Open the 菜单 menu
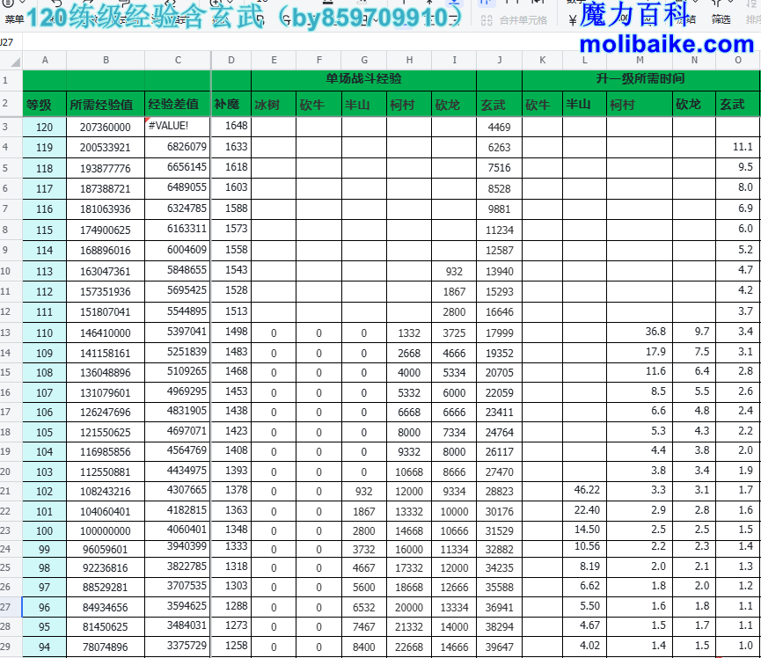Screen dimensions: 761x658 click(14, 19)
